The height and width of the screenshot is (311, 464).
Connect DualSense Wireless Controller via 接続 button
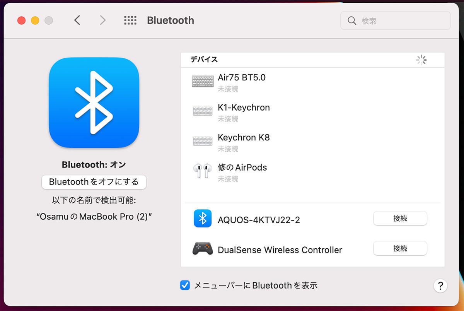point(400,248)
